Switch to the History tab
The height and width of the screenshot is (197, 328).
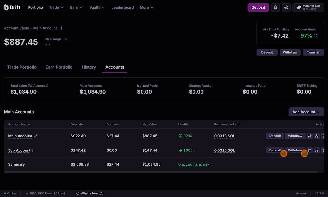89,67
